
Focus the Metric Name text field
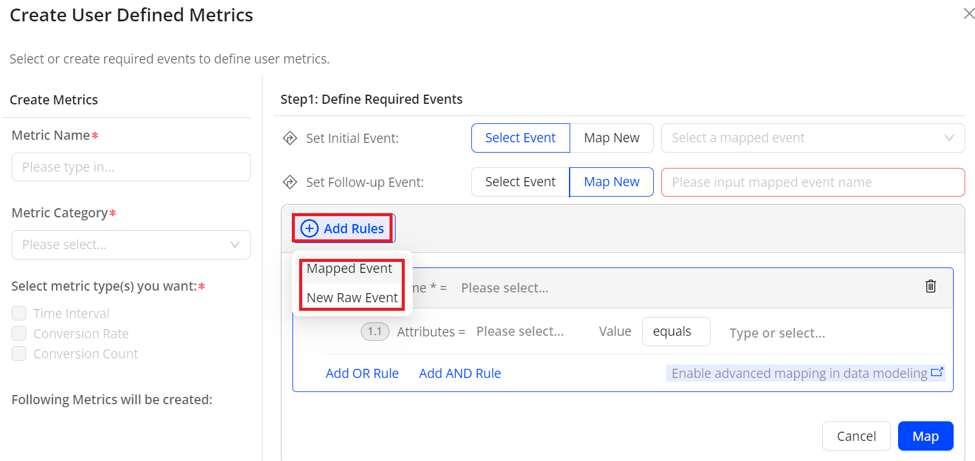tap(131, 167)
